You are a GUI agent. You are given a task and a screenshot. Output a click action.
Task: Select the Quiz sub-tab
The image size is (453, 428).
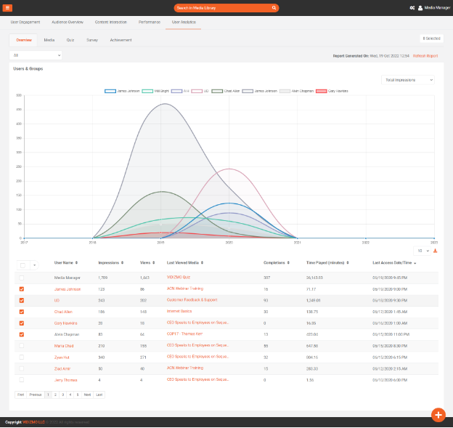70,40
